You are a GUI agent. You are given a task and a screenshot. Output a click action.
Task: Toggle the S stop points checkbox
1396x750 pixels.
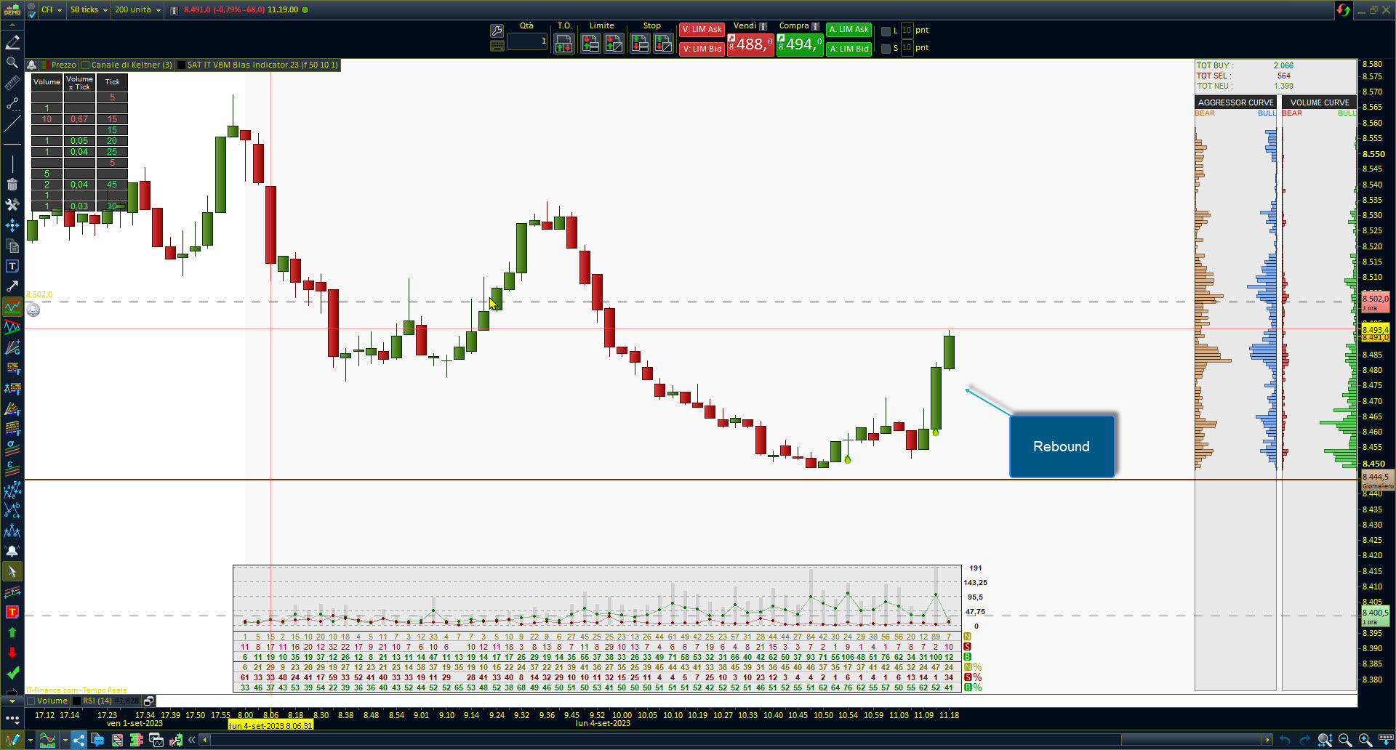886,49
